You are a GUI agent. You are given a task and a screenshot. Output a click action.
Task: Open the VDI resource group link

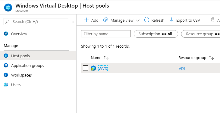(182, 68)
